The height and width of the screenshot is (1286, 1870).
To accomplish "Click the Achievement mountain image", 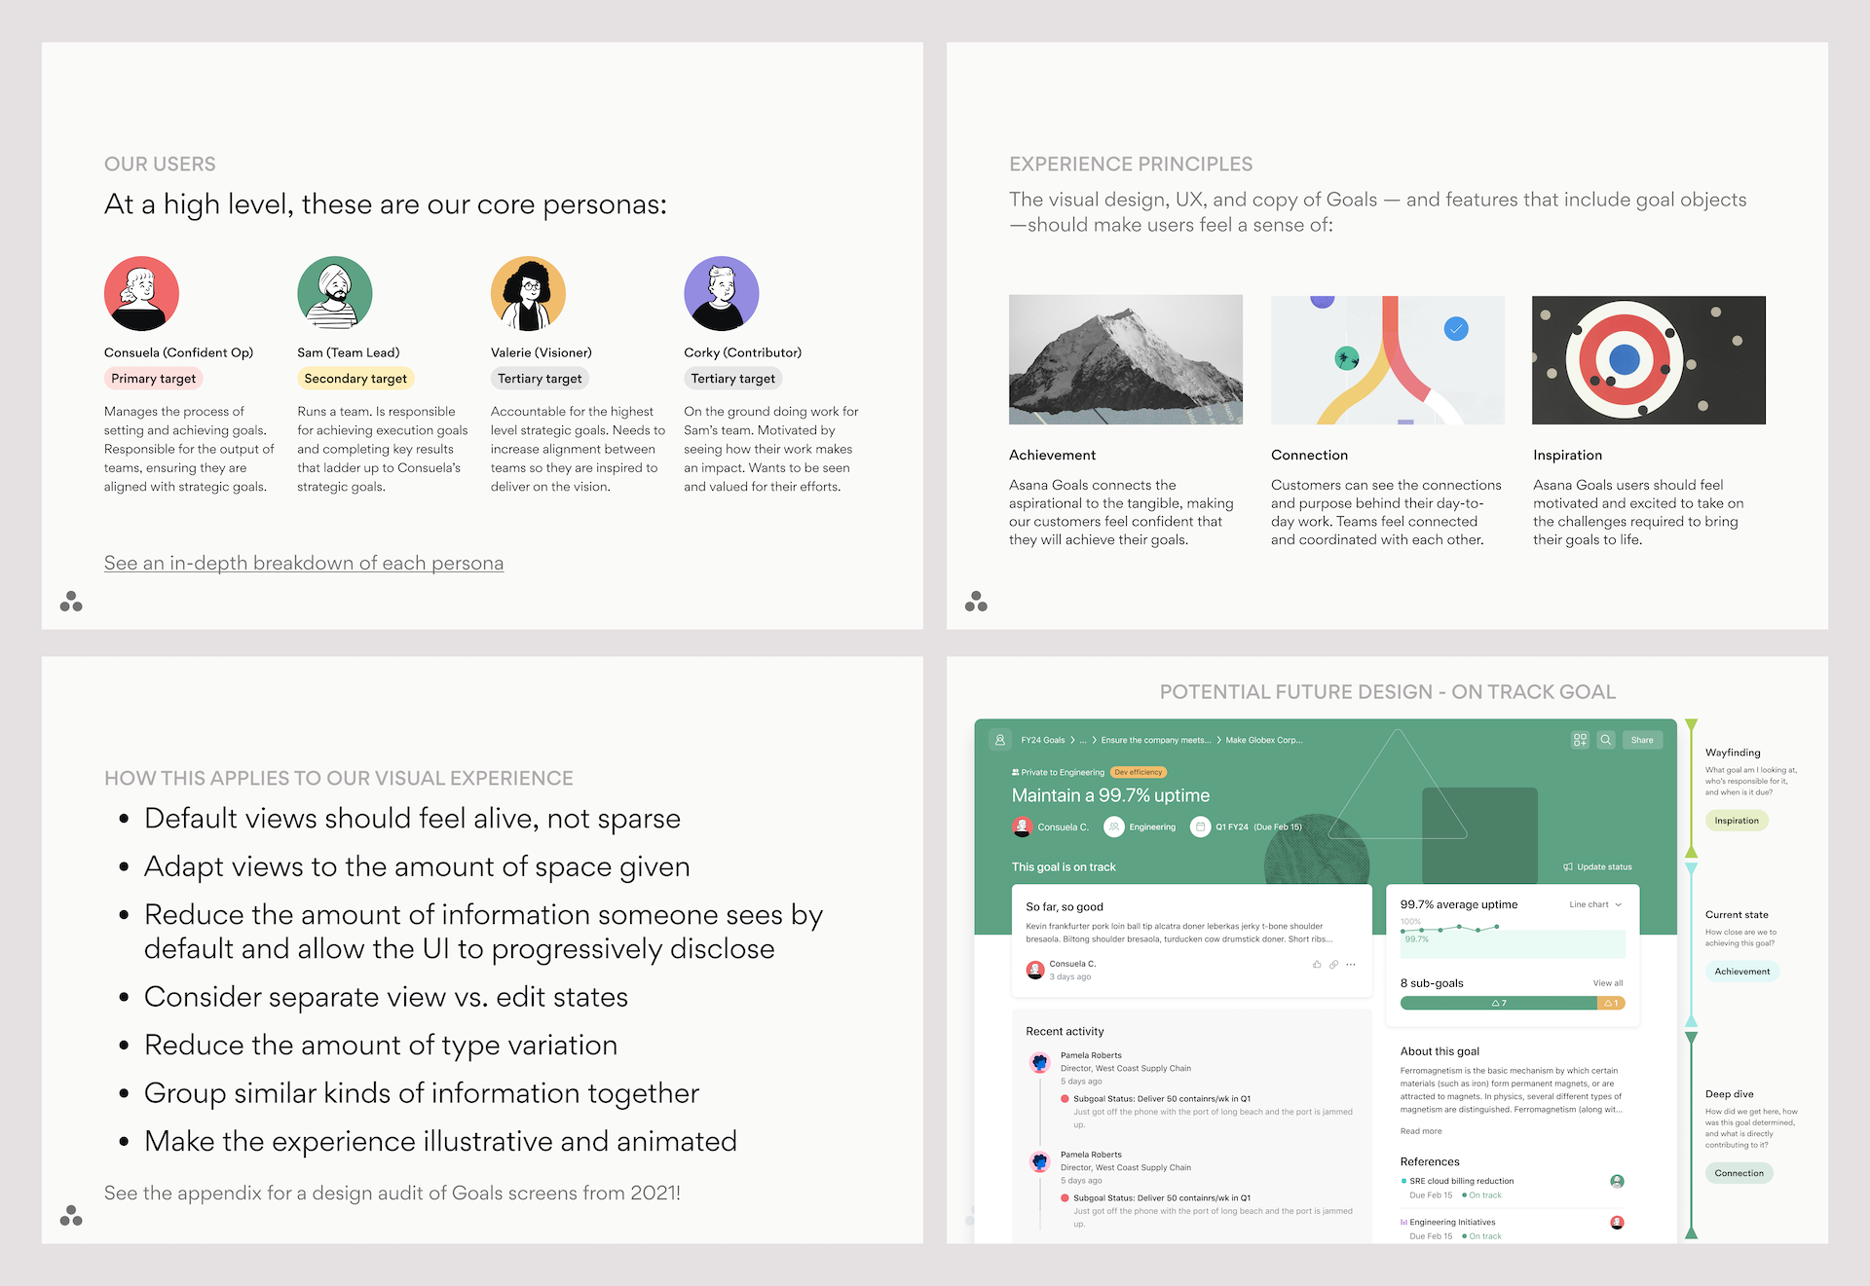I will click(1126, 360).
